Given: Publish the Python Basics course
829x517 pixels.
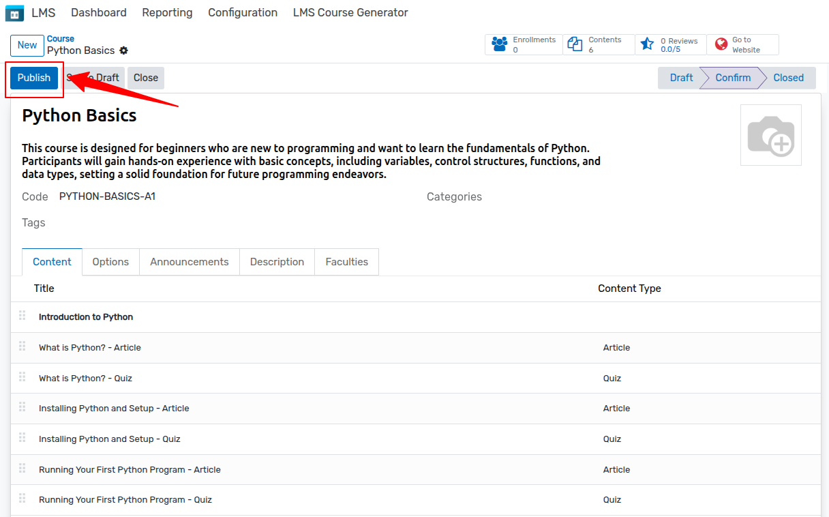Looking at the screenshot, I should pyautogui.click(x=34, y=78).
